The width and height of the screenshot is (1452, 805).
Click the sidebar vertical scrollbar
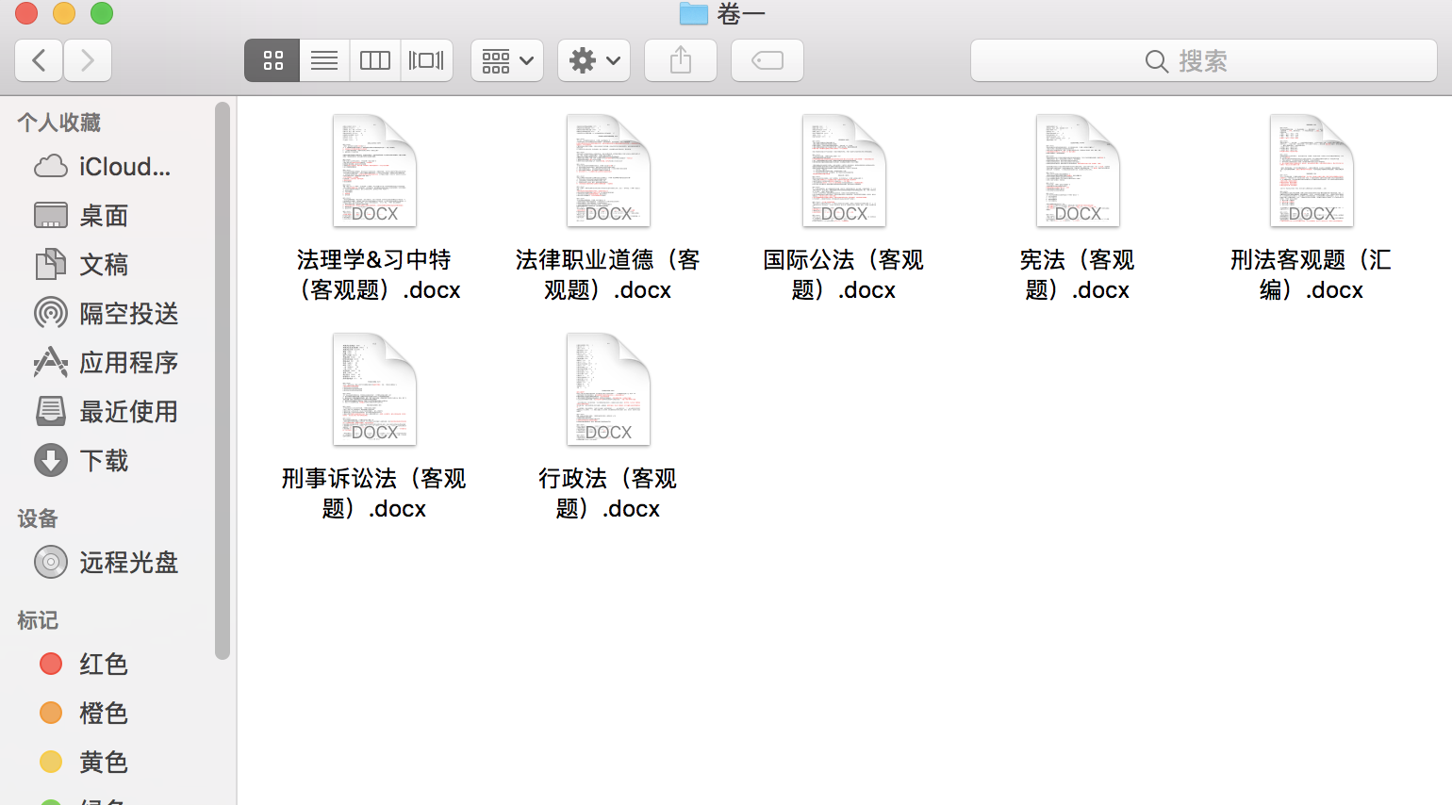point(223,381)
